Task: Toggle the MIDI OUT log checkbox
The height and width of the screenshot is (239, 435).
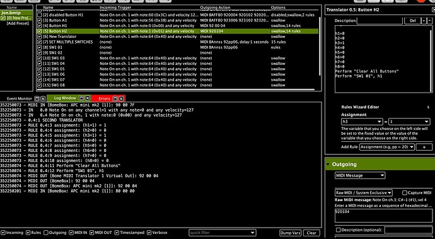Action: tap(92, 233)
